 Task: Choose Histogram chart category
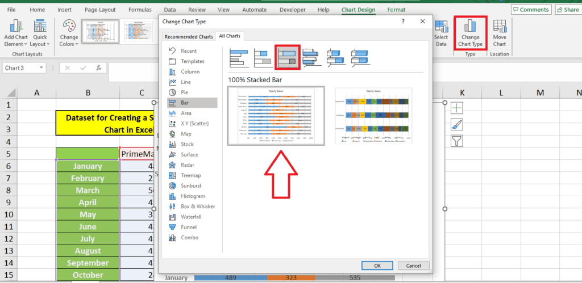pyautogui.click(x=192, y=196)
